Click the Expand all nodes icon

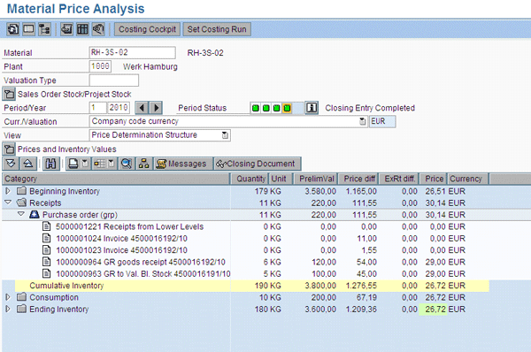(x=11, y=164)
